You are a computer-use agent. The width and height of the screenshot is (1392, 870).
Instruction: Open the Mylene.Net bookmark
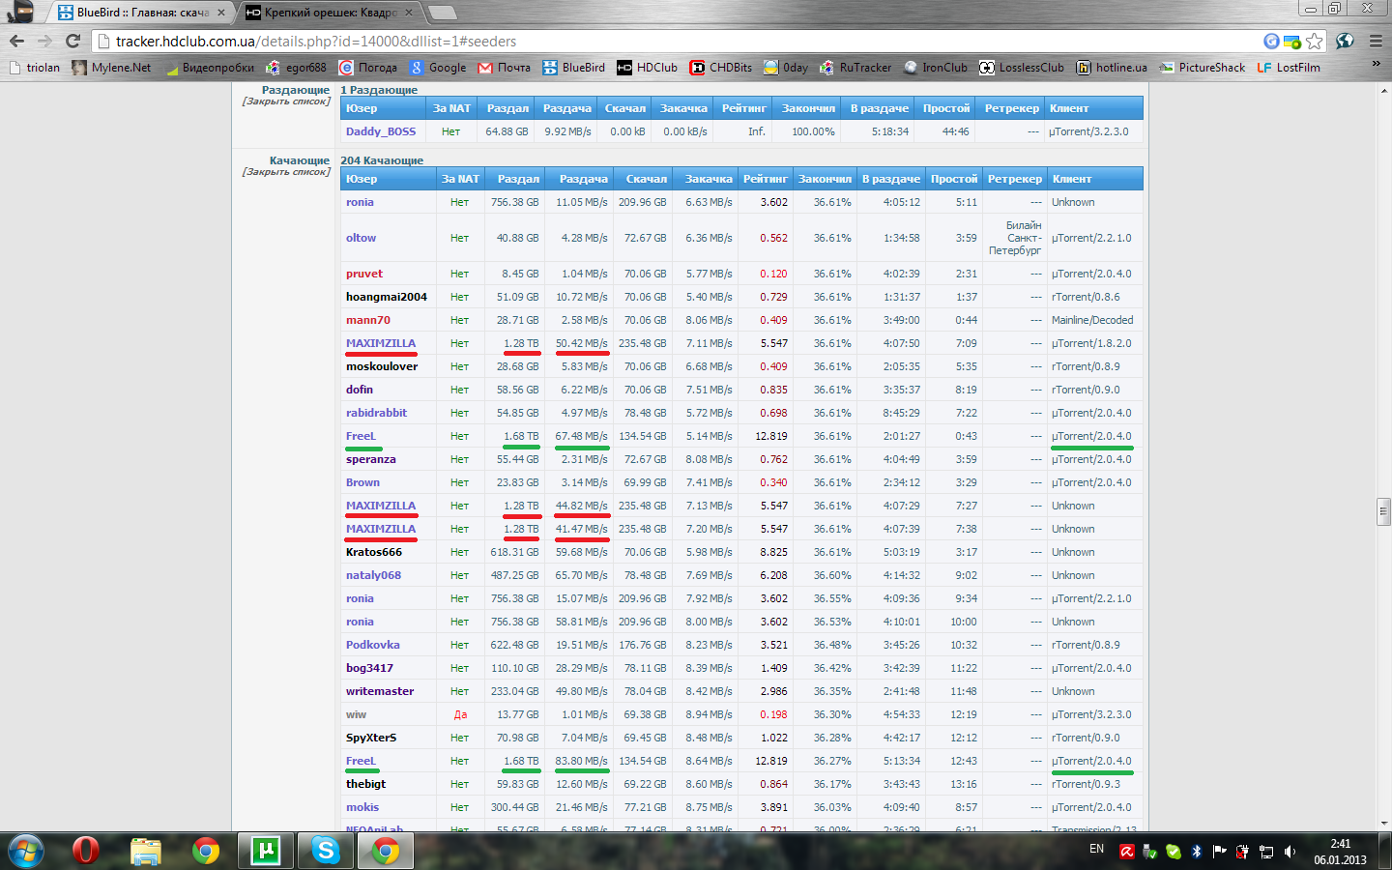[111, 68]
